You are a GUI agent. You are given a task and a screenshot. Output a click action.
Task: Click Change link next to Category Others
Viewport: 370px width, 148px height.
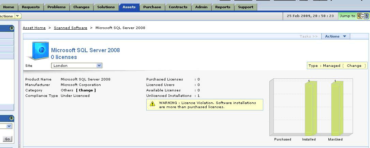point(86,90)
